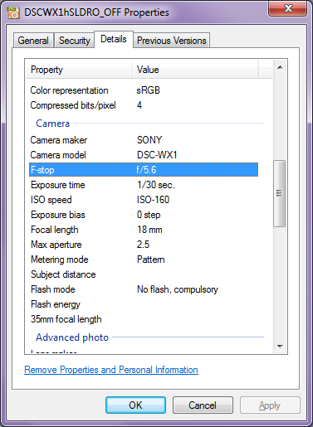313x427 pixels.
Task: Select the F-stop row
Action: coord(144,170)
